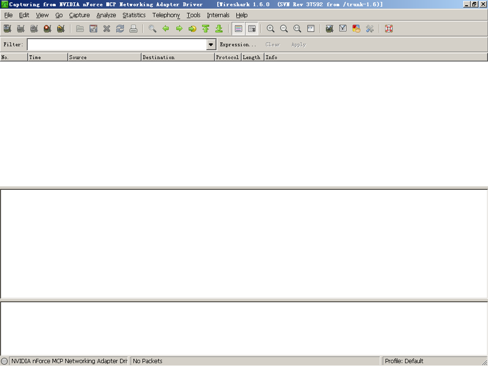Image resolution: width=488 pixels, height=366 pixels.
Task: Open the Edit menu
Action: [24, 15]
